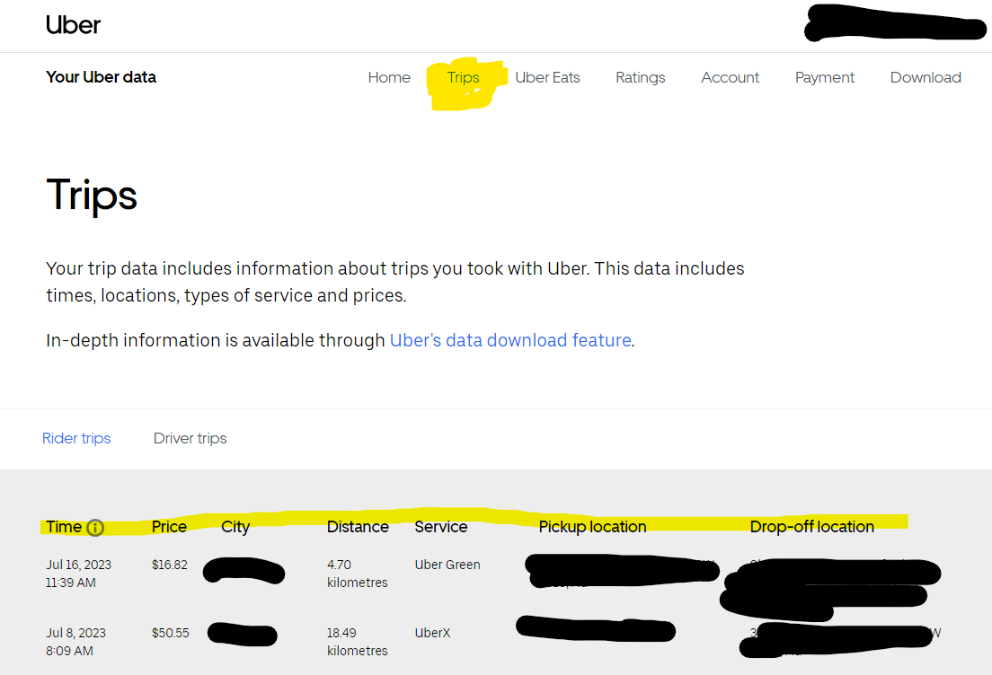This screenshot has width=992, height=675.
Task: Click the Time column header
Action: [64, 527]
